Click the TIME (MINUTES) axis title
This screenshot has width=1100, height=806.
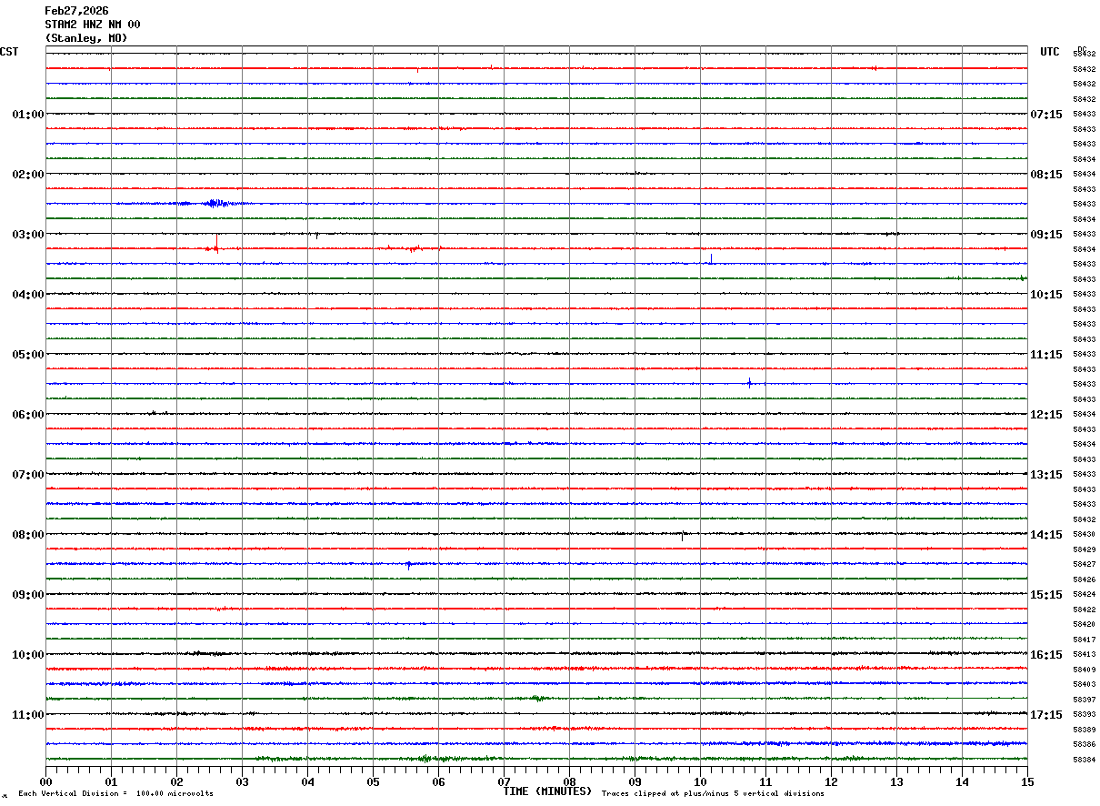547,791
